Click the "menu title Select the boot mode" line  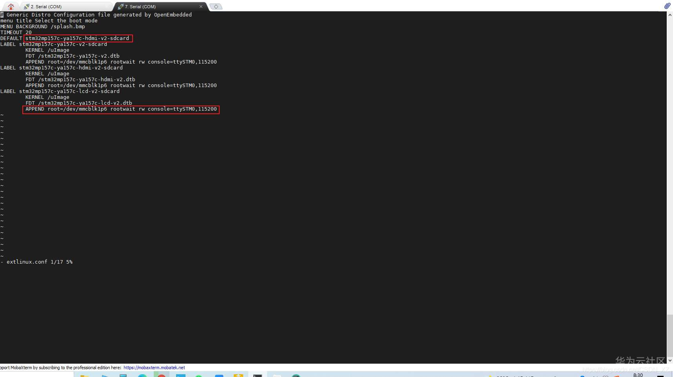[49, 20]
